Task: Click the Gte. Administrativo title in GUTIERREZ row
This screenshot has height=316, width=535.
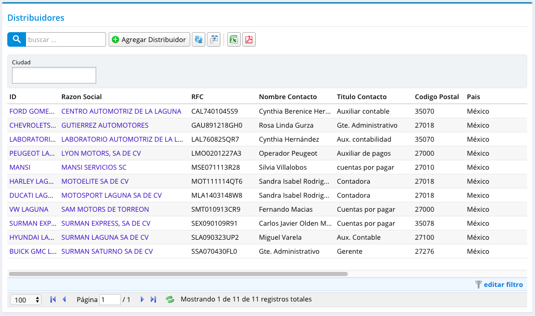Action: point(367,126)
